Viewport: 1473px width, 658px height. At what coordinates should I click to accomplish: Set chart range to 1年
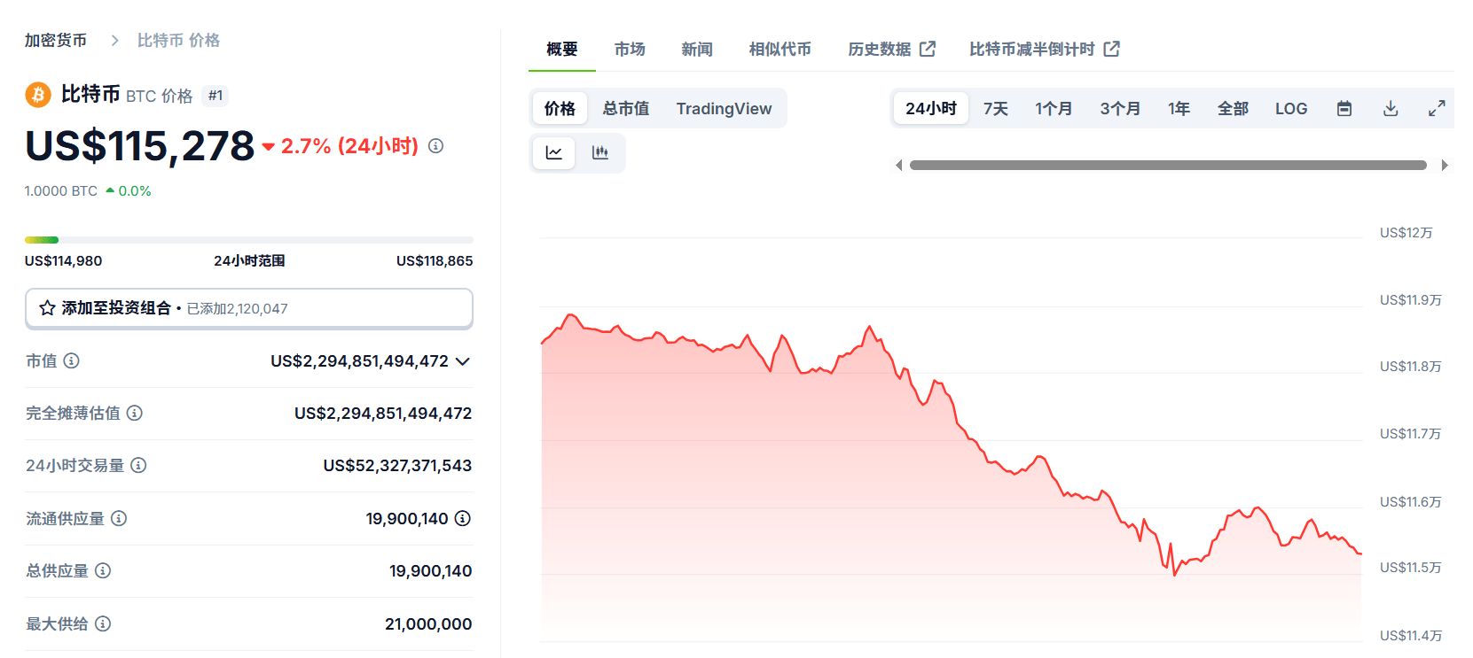click(x=1179, y=108)
